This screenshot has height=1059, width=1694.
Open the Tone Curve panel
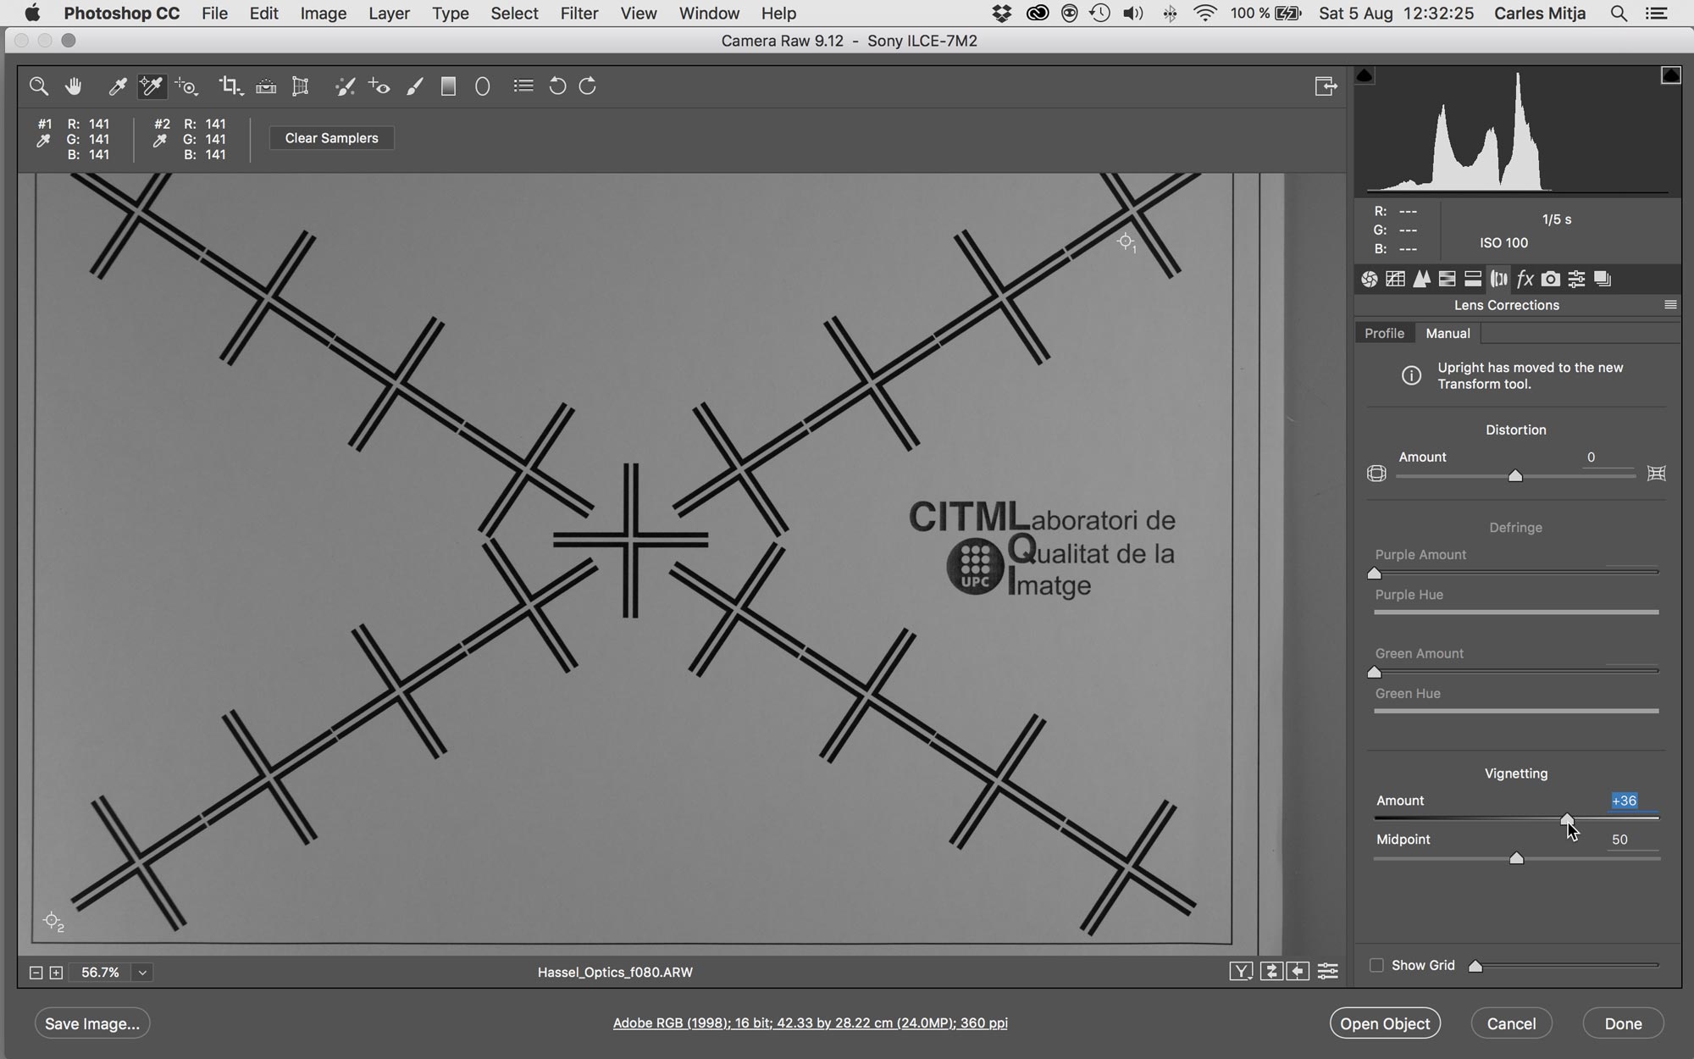pos(1395,279)
